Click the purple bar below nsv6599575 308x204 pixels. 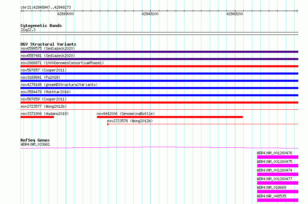(x=159, y=52)
